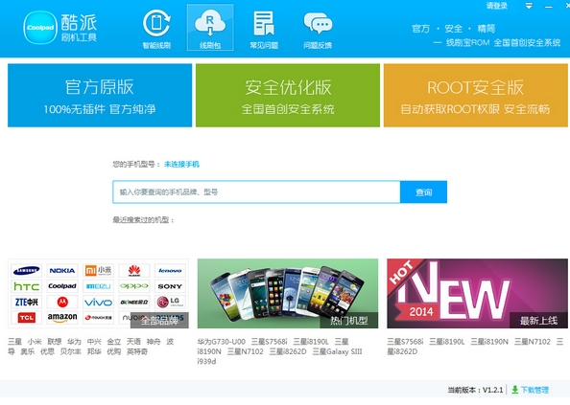Select the NOKIA brand logo
Screen dimensions: 570x405
tap(62, 271)
